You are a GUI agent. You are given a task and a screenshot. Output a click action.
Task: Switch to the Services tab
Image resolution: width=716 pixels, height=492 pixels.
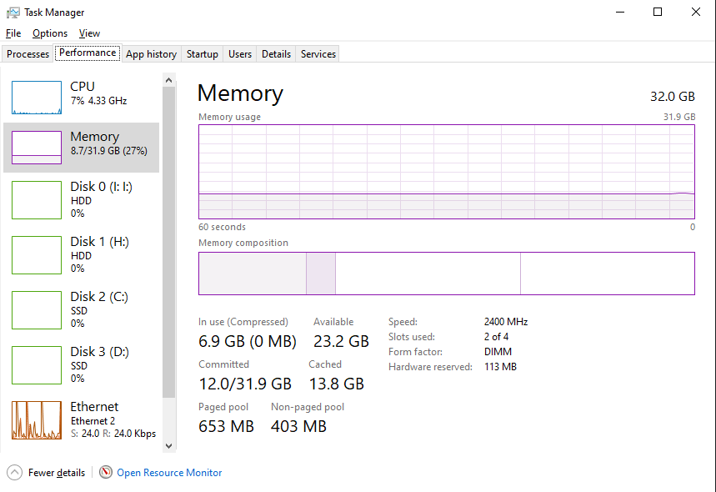click(317, 53)
